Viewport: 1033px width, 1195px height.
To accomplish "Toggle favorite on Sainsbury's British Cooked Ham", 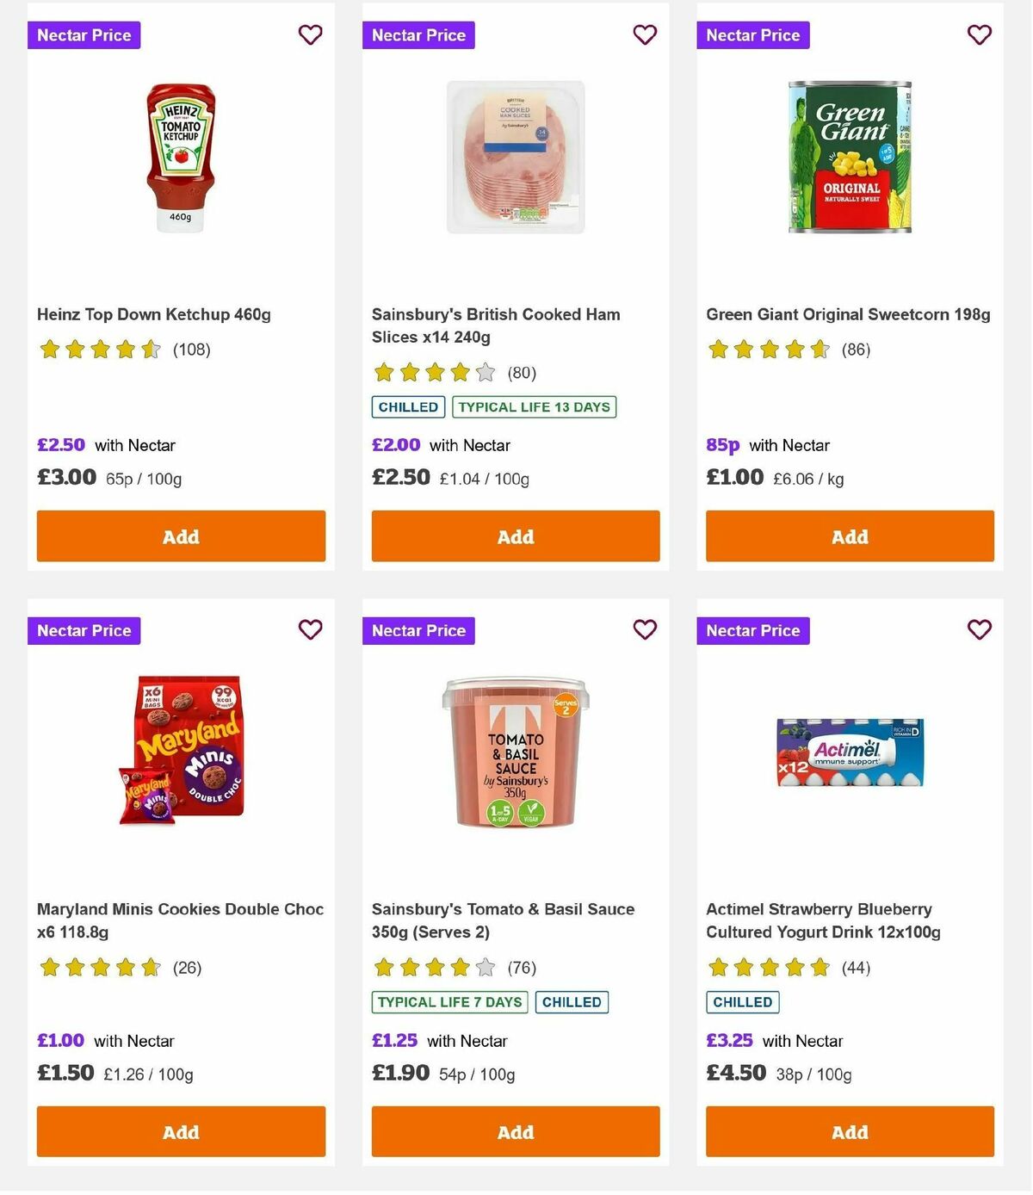I will coord(644,35).
